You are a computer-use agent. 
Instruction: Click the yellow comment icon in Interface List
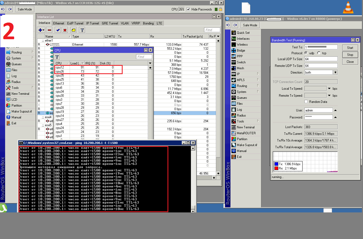pos(73,30)
